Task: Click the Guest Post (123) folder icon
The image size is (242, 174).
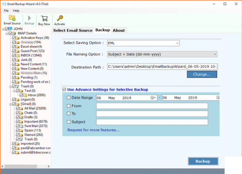Action: pos(17,51)
